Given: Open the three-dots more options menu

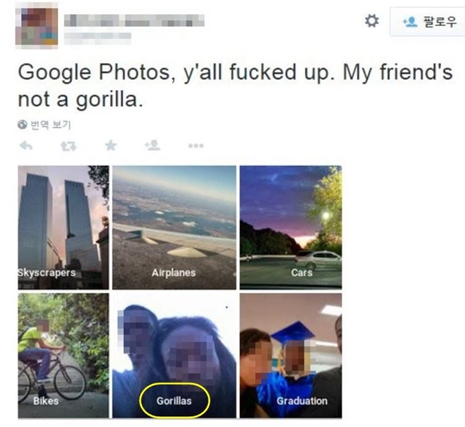Looking at the screenshot, I should [x=196, y=146].
